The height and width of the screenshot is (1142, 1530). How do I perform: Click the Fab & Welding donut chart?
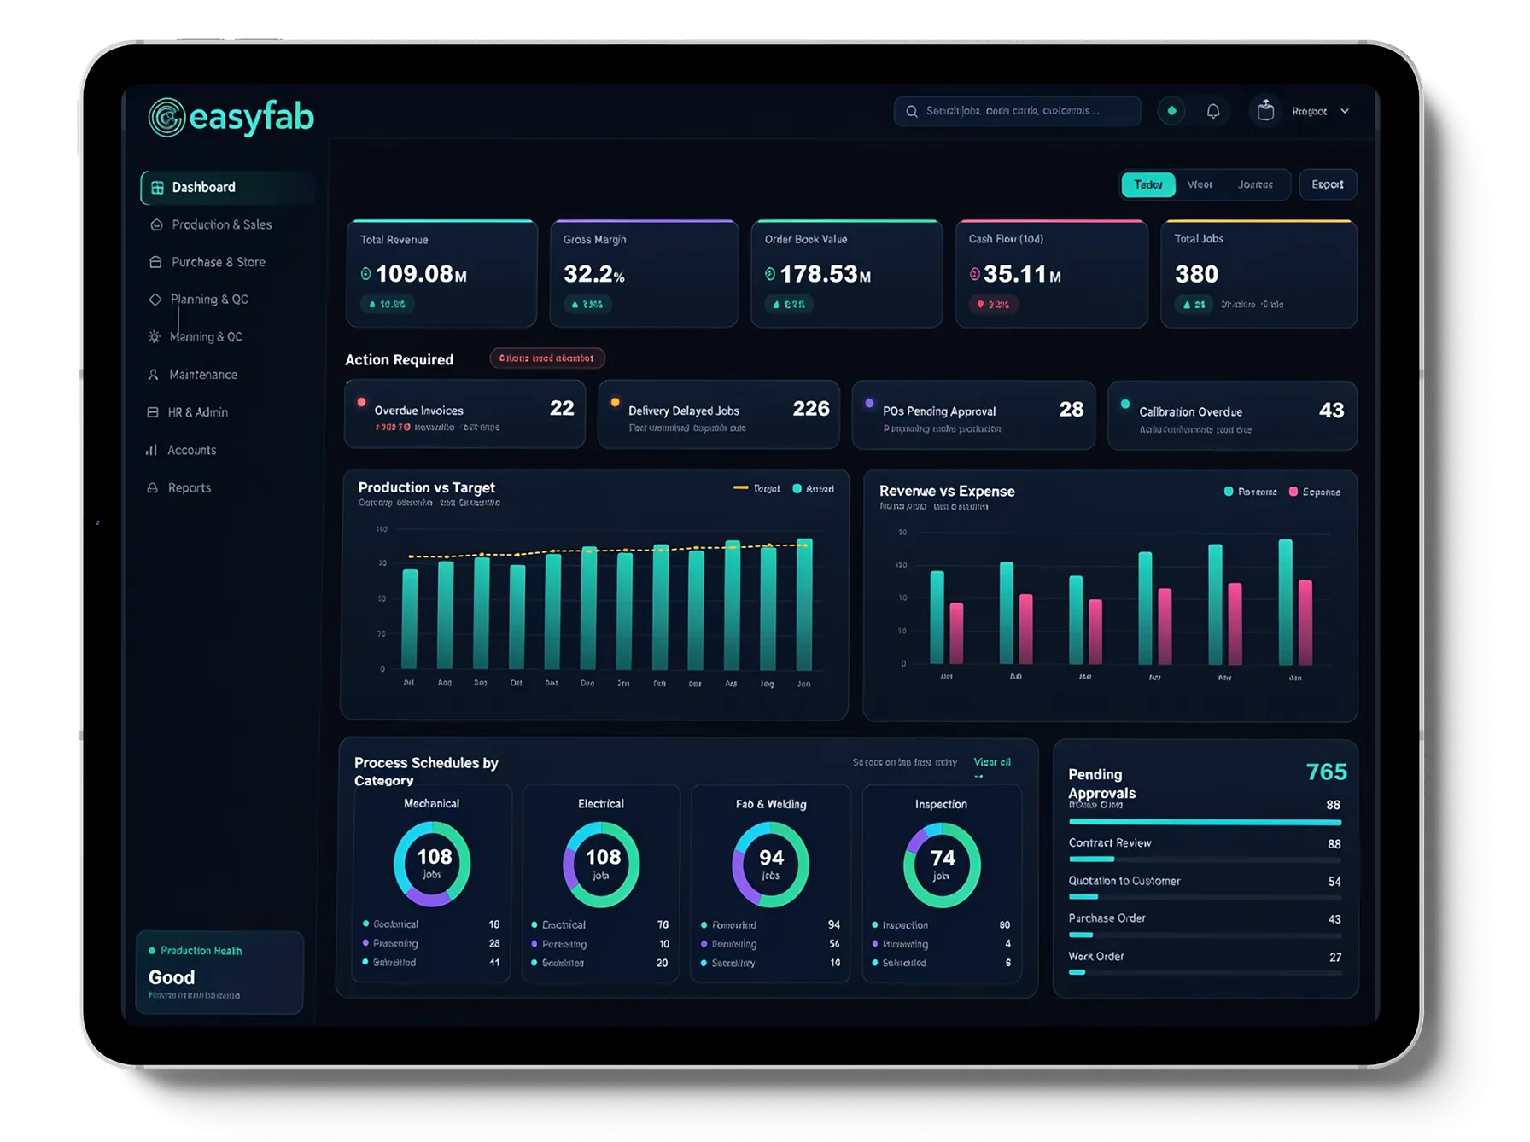click(770, 865)
